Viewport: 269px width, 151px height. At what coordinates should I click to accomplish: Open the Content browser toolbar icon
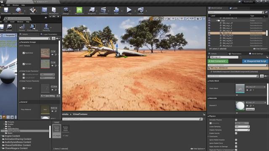44,10
